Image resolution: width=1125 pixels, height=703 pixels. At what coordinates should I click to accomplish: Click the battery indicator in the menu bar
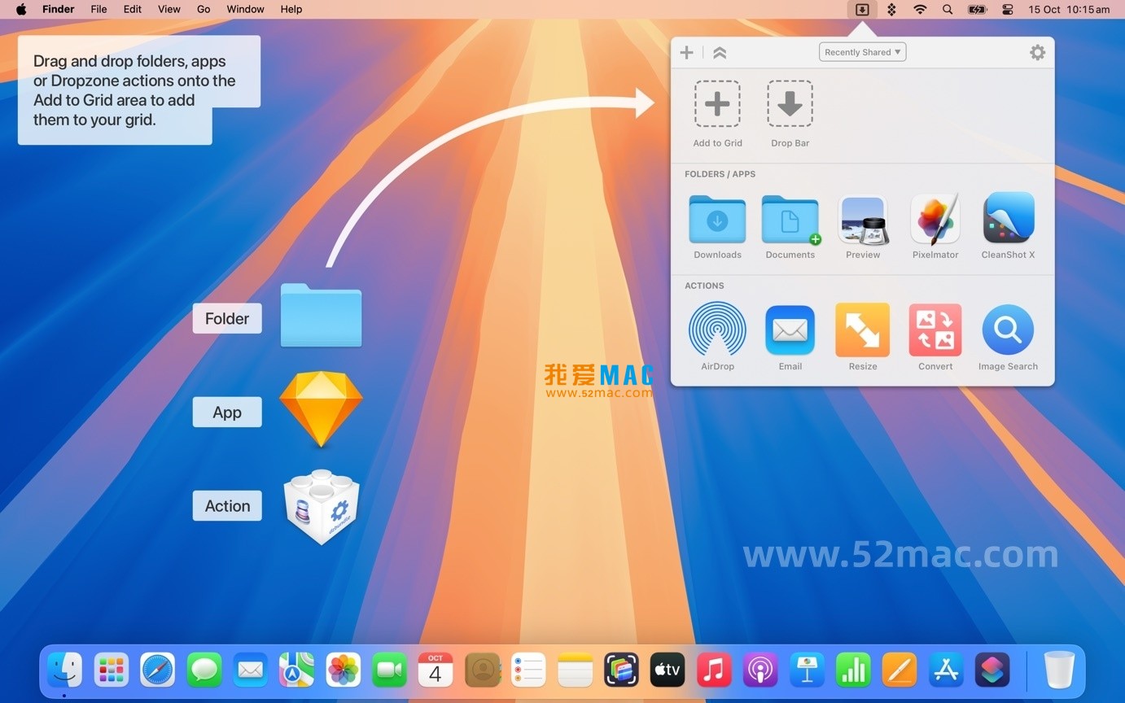tap(976, 10)
